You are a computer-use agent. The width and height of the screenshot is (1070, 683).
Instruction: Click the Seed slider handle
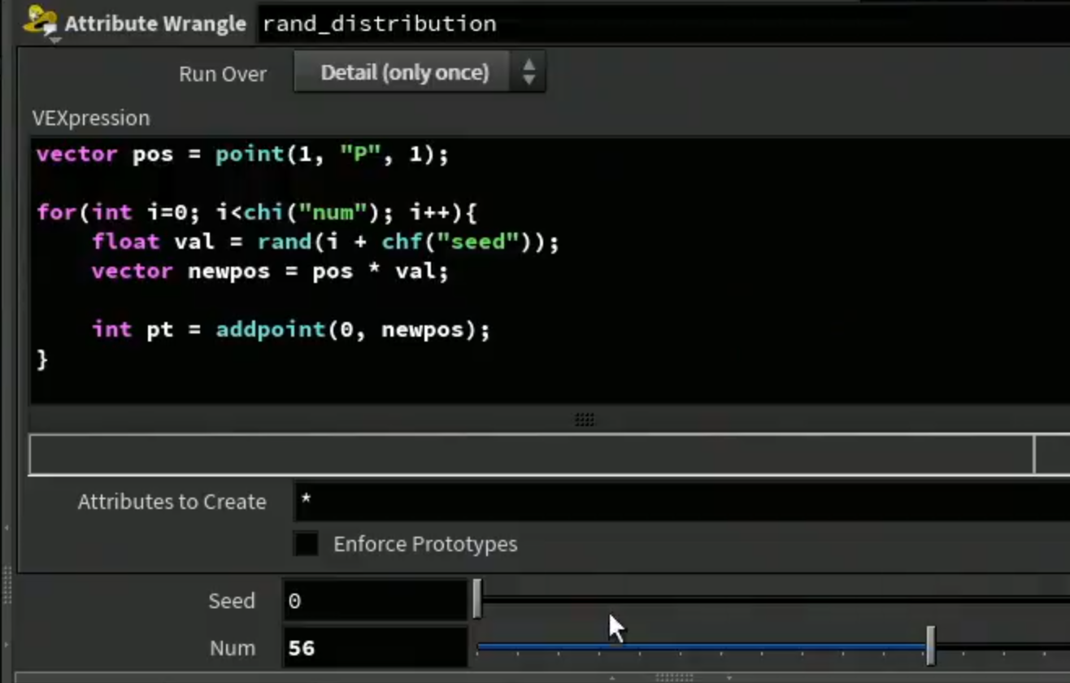[x=477, y=600]
